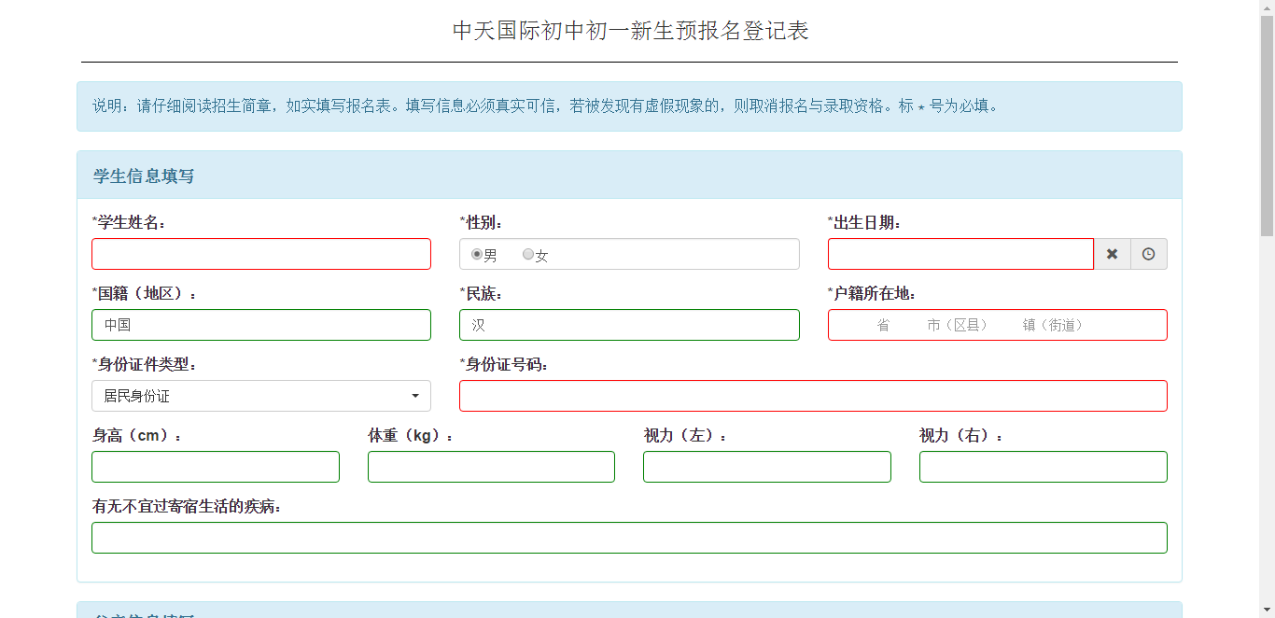
Task: Click the 身份证号码 input field
Action: point(813,396)
